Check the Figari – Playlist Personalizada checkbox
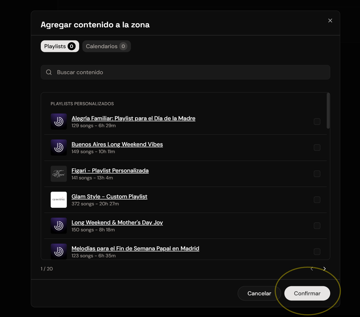 click(x=317, y=174)
